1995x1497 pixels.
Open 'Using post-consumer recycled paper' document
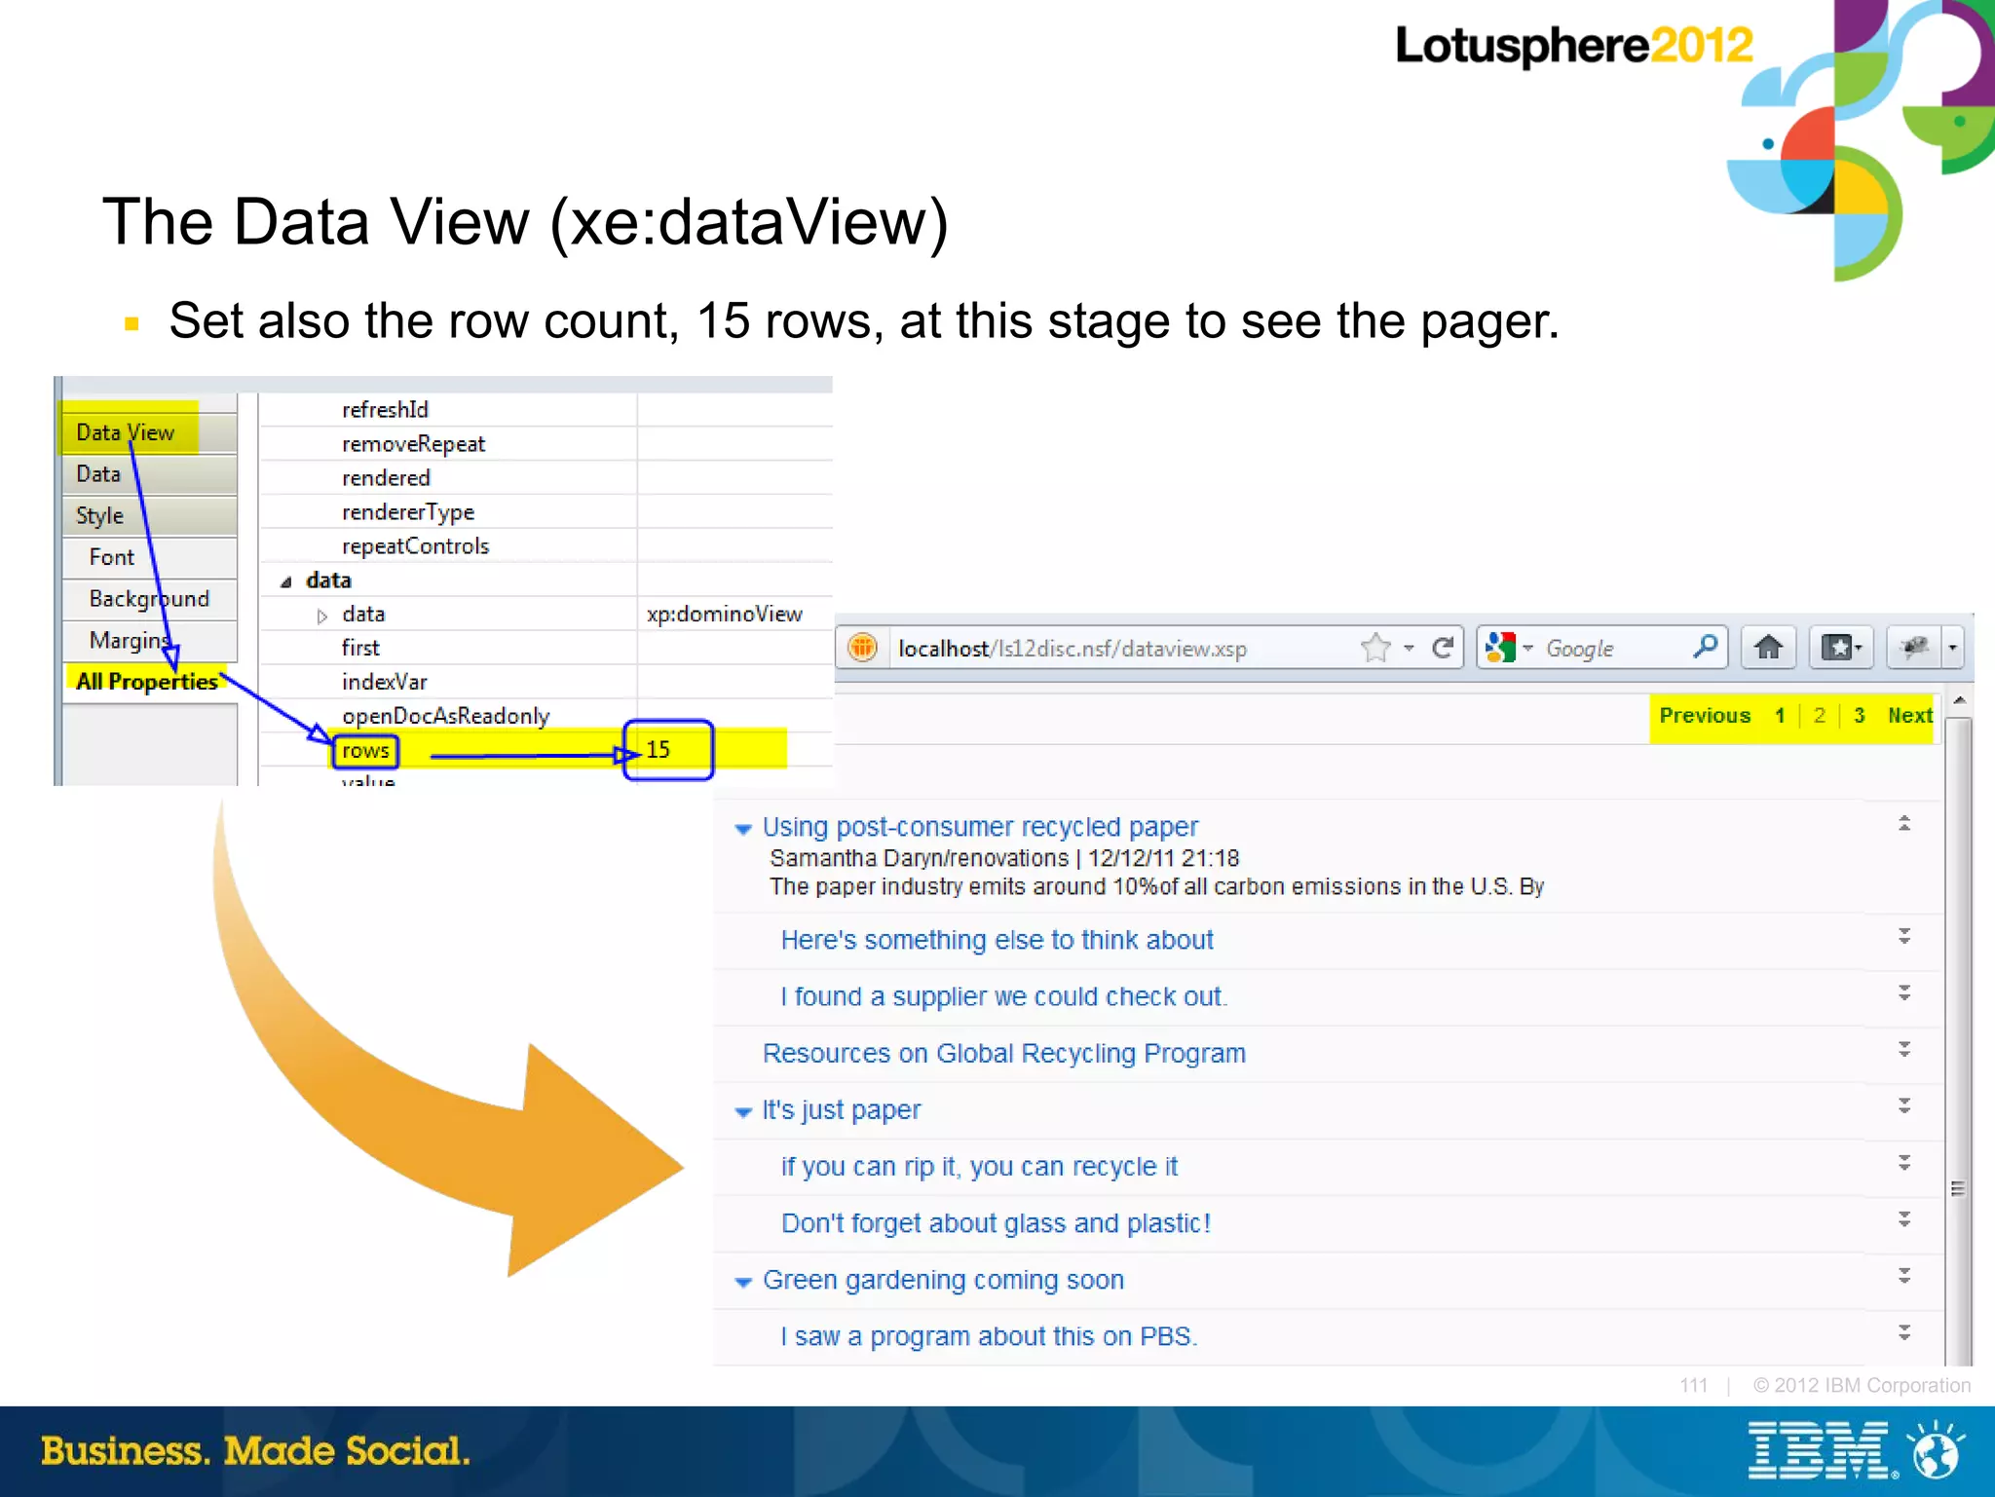(980, 827)
